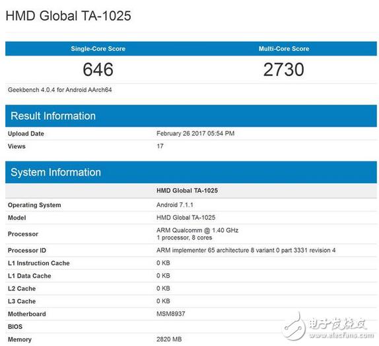Click the 2820 MB memory value
This screenshot has height=346, width=379.
point(169,339)
